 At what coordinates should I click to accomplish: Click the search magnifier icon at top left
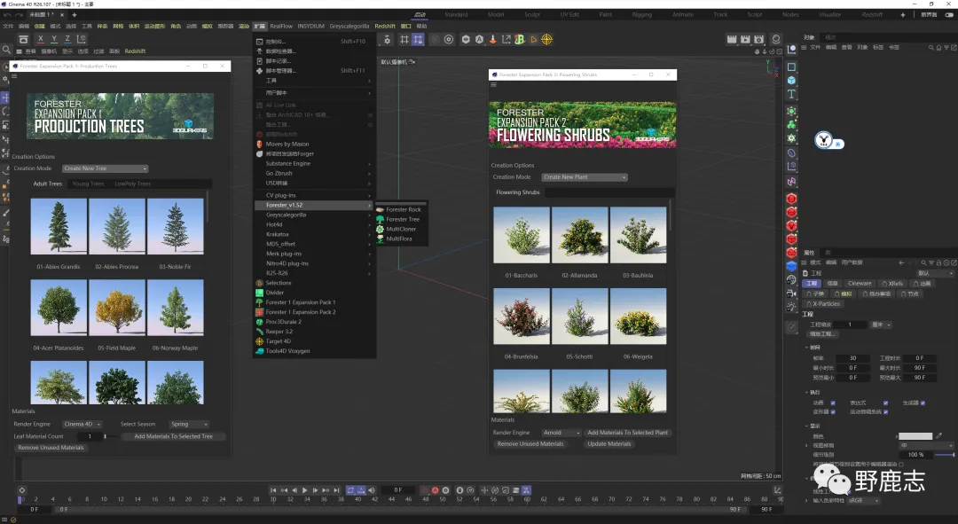pyautogui.click(x=7, y=51)
